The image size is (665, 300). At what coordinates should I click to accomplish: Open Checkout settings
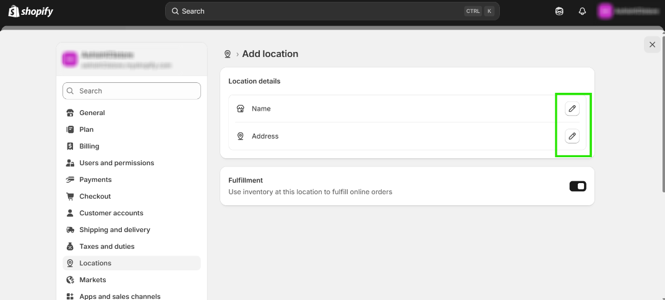(x=95, y=196)
